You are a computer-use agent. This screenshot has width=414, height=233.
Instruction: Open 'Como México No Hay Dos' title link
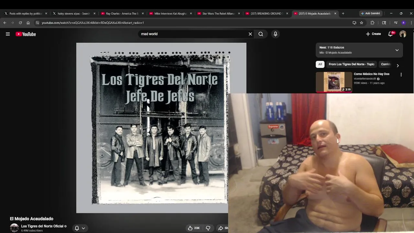tap(372, 74)
